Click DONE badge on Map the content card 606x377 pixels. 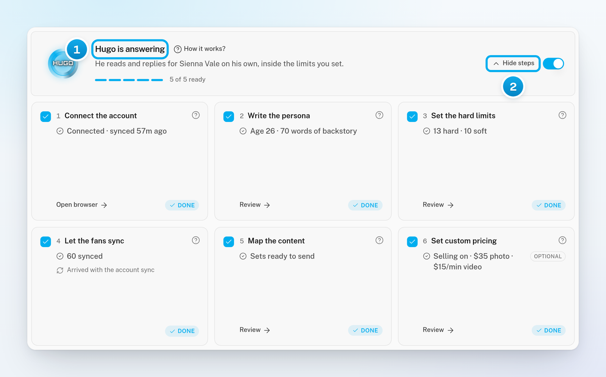[x=365, y=330]
